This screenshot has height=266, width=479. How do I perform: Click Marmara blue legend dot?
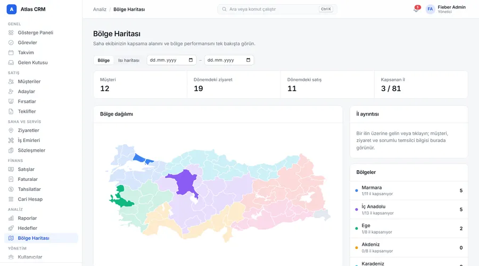[357, 190]
